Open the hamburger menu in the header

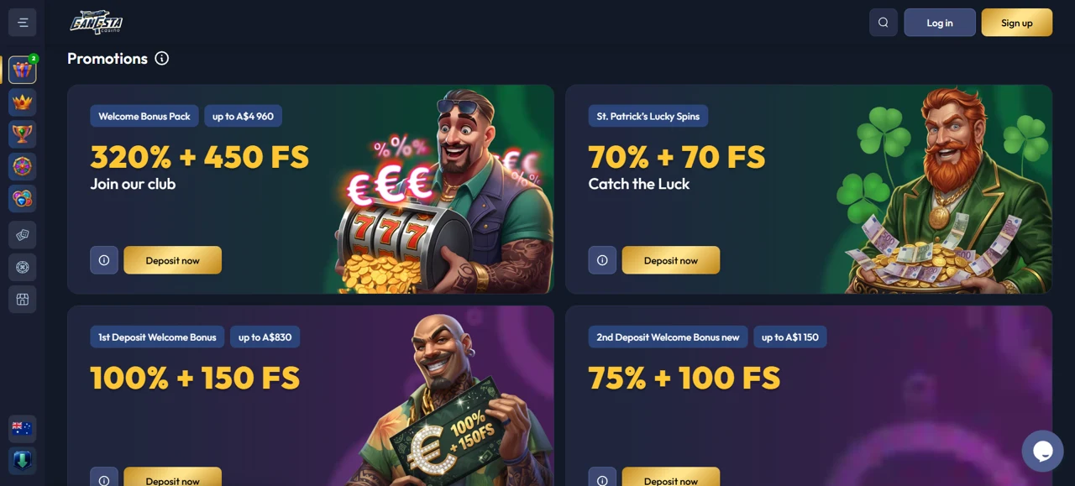point(23,23)
